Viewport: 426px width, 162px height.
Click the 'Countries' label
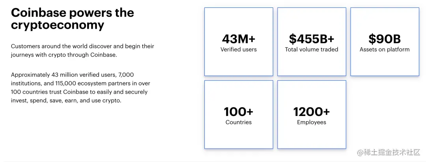[239, 122]
